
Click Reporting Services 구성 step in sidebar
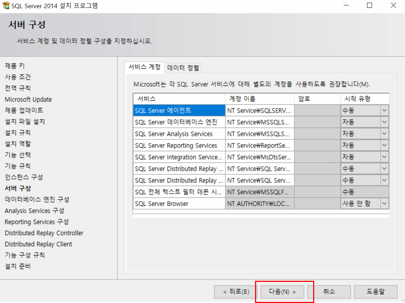tap(37, 222)
